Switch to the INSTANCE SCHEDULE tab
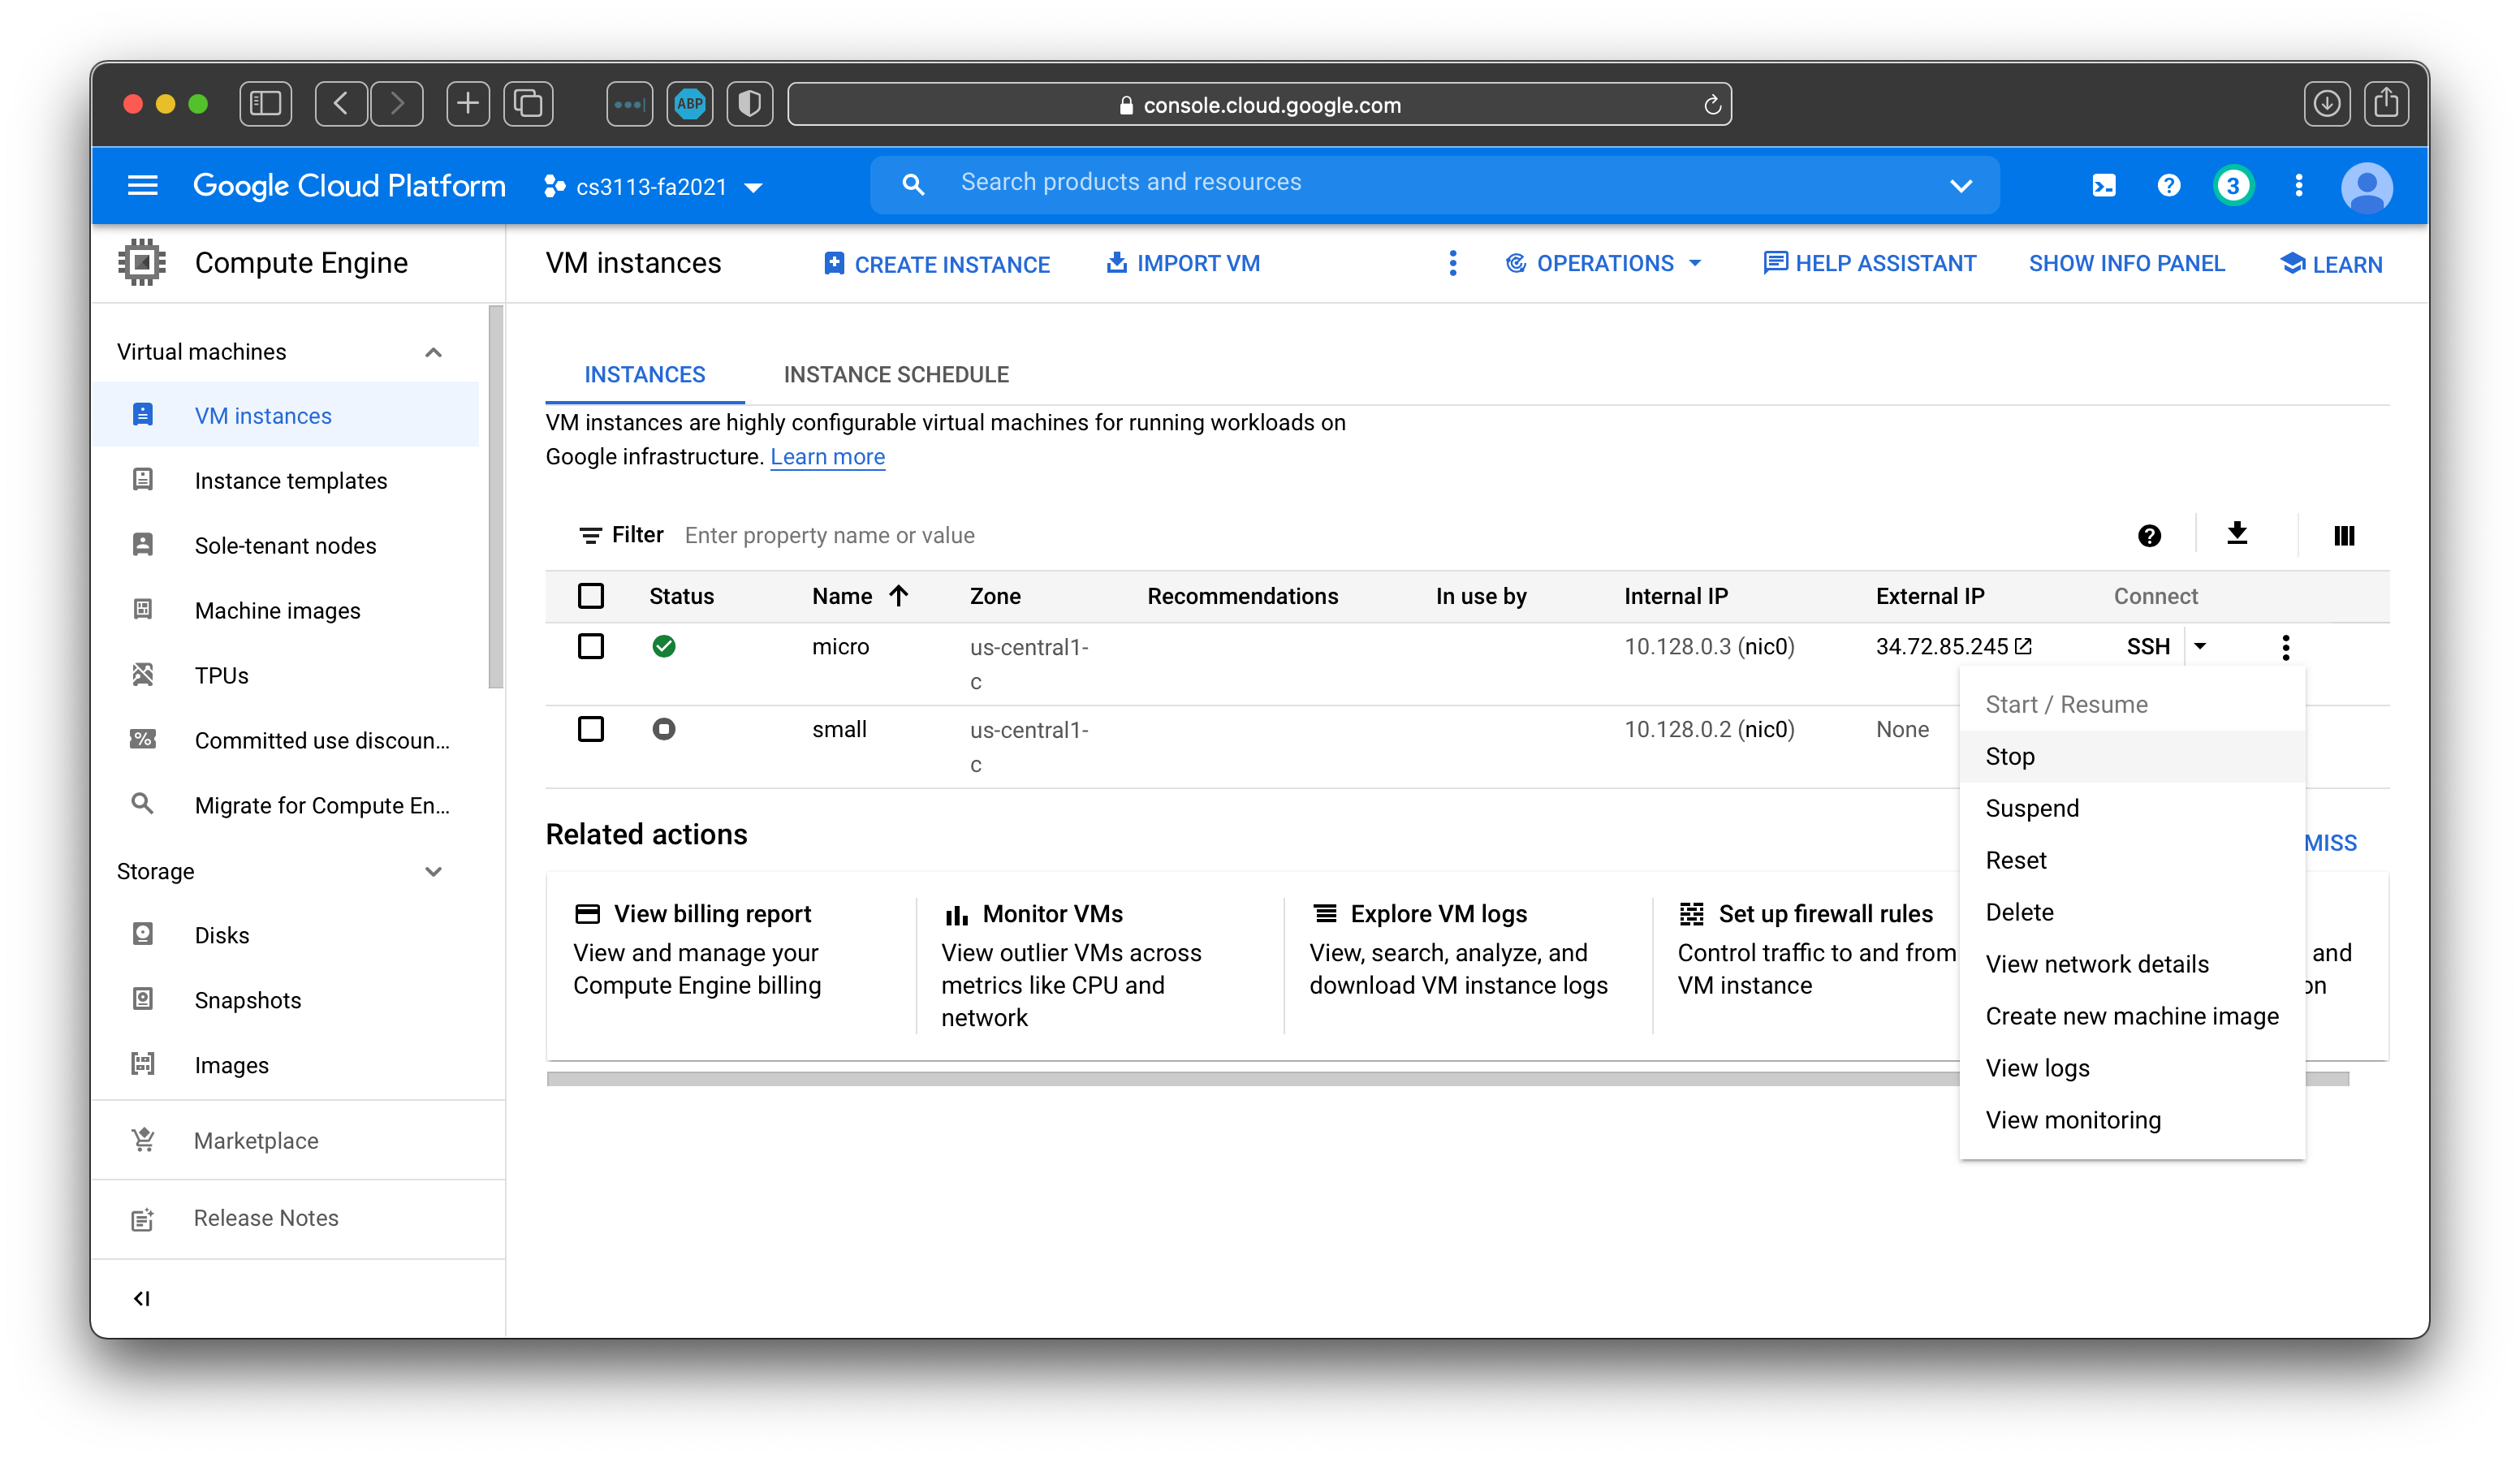Screen dimensions: 2520x1458 point(896,374)
